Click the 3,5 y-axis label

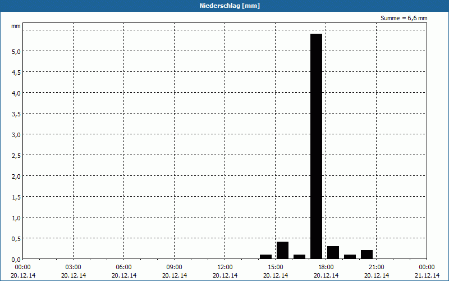tap(16, 114)
